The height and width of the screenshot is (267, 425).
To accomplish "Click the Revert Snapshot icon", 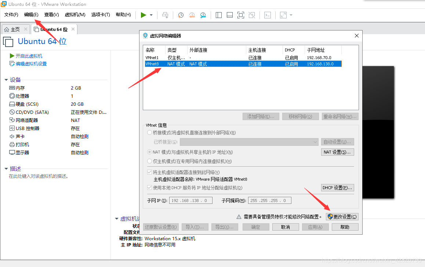I will click(x=192, y=15).
